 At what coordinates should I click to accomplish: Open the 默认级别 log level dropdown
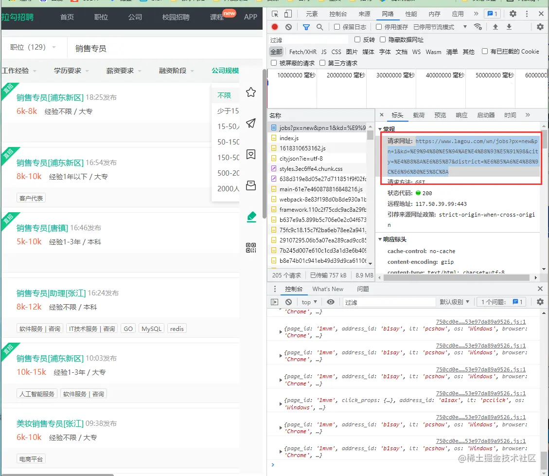455,302
